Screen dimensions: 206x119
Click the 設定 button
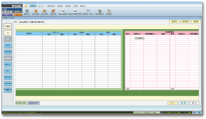pyautogui.click(x=183, y=103)
